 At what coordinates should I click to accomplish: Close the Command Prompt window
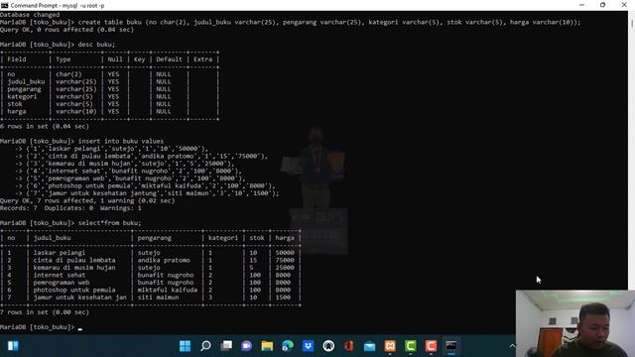pyautogui.click(x=624, y=5)
